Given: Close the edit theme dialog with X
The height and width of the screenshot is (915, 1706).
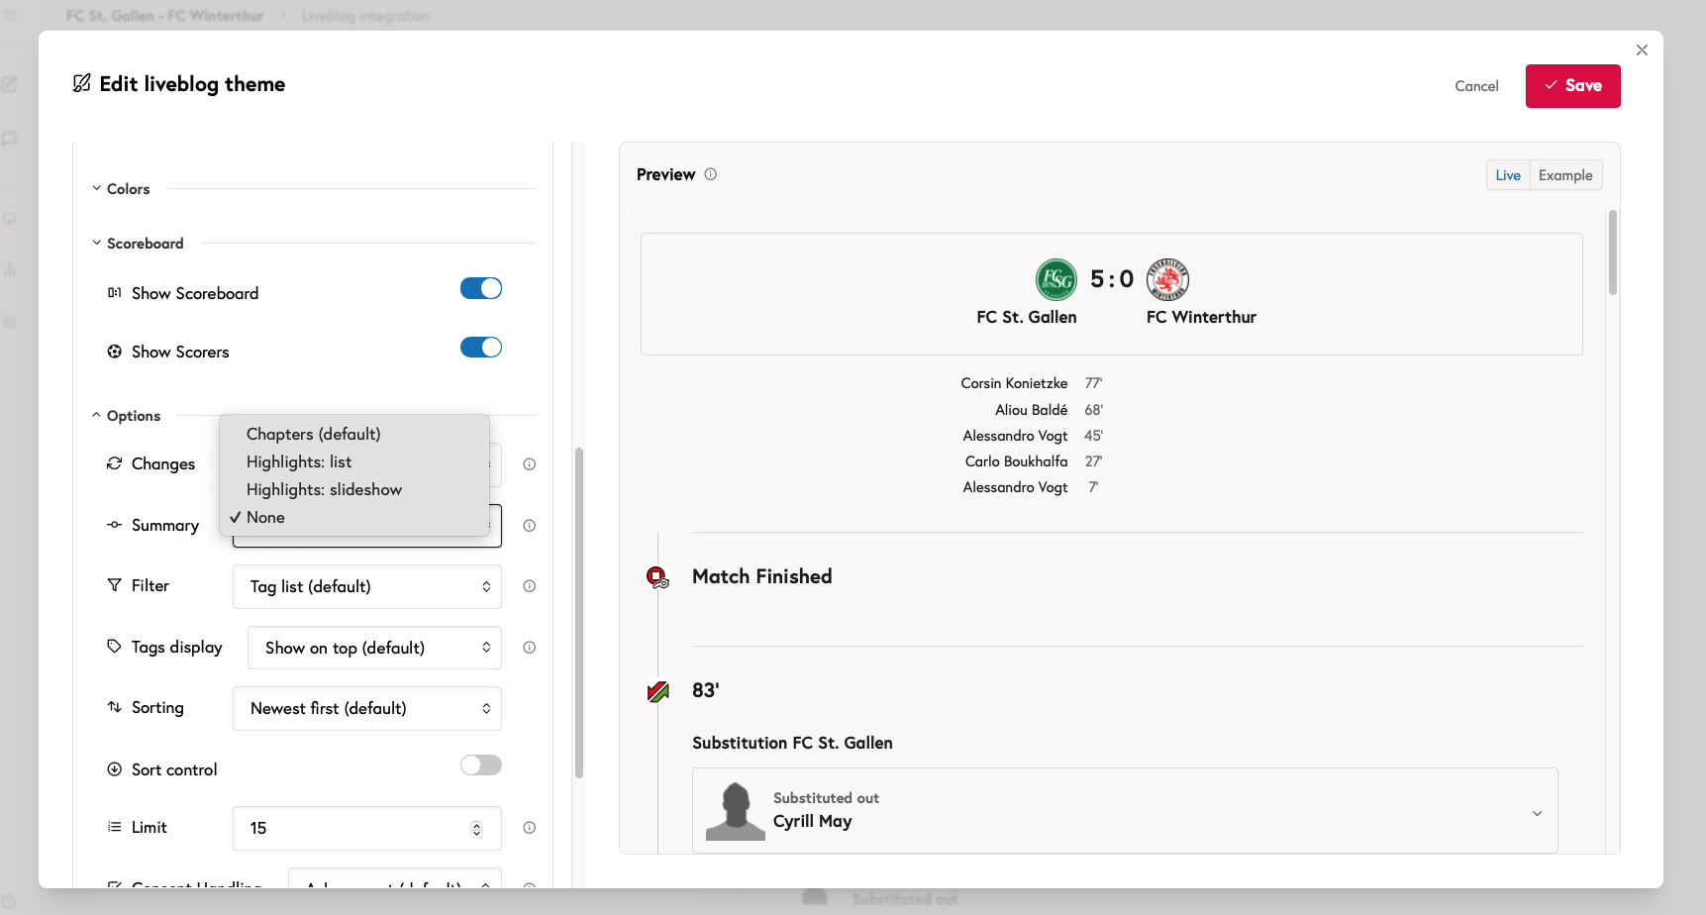Looking at the screenshot, I should 1642,51.
